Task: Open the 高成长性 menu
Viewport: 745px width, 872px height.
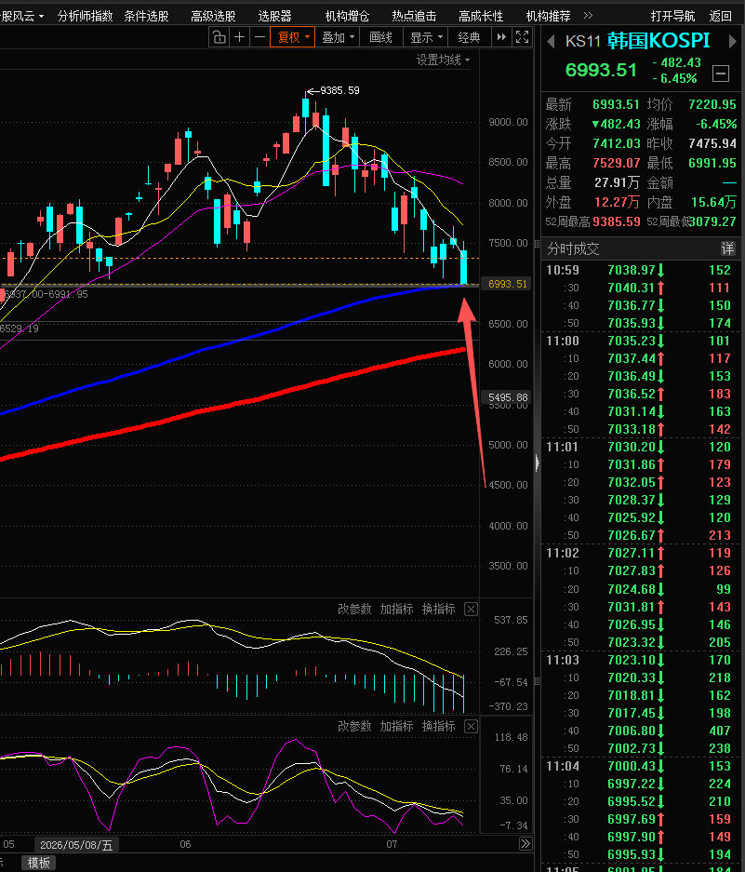Action: pyautogui.click(x=481, y=16)
